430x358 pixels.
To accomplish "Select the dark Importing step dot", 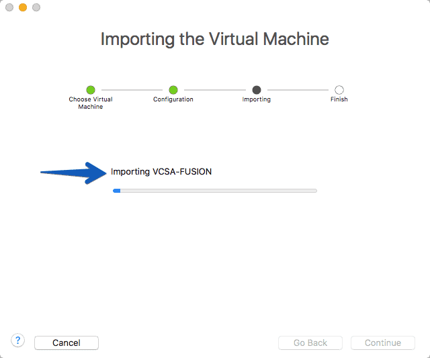I will click(257, 90).
